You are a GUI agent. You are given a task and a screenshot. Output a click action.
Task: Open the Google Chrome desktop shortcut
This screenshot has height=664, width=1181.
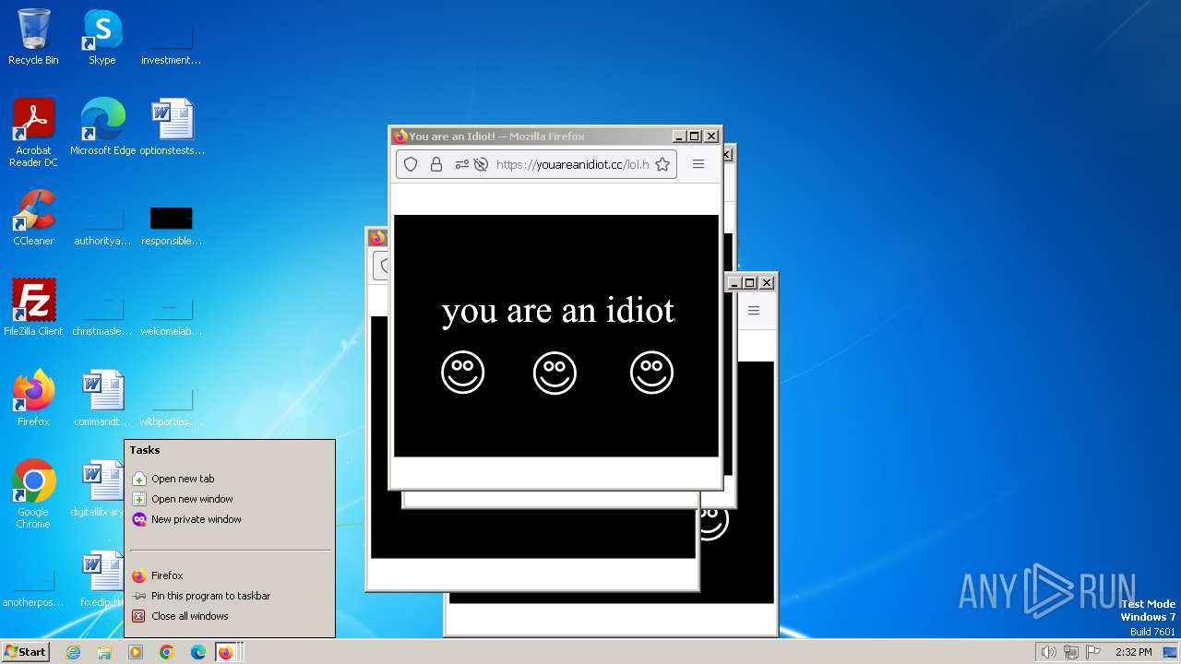click(x=33, y=494)
